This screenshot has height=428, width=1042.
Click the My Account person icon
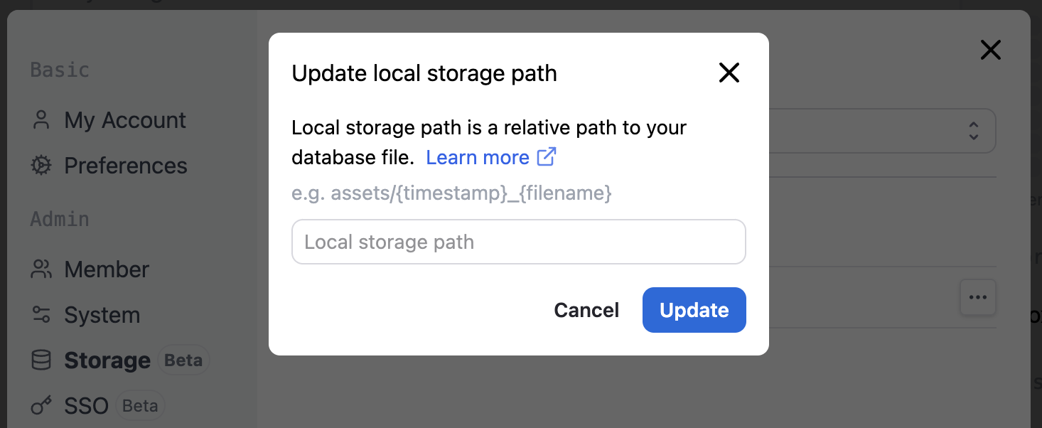41,120
